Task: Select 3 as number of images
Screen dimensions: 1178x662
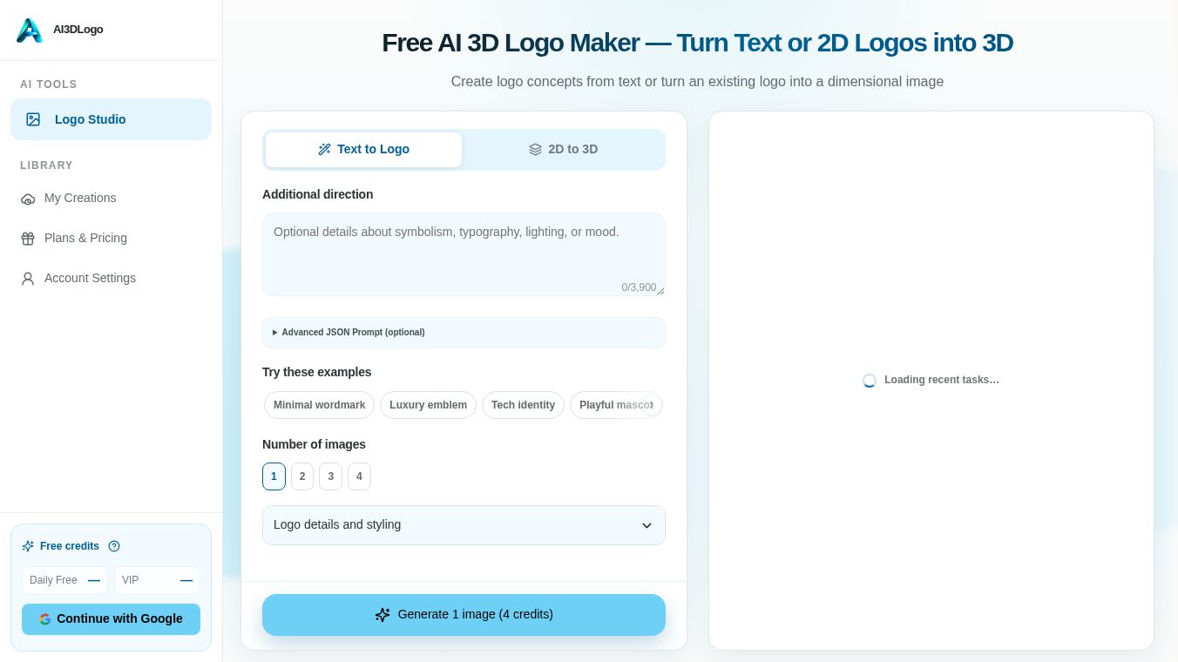Action: coord(330,476)
